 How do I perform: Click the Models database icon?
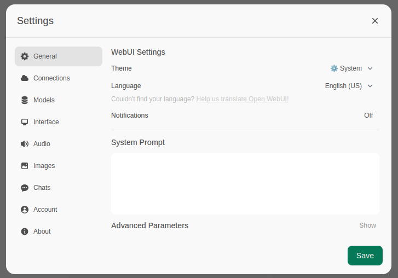pyautogui.click(x=25, y=100)
